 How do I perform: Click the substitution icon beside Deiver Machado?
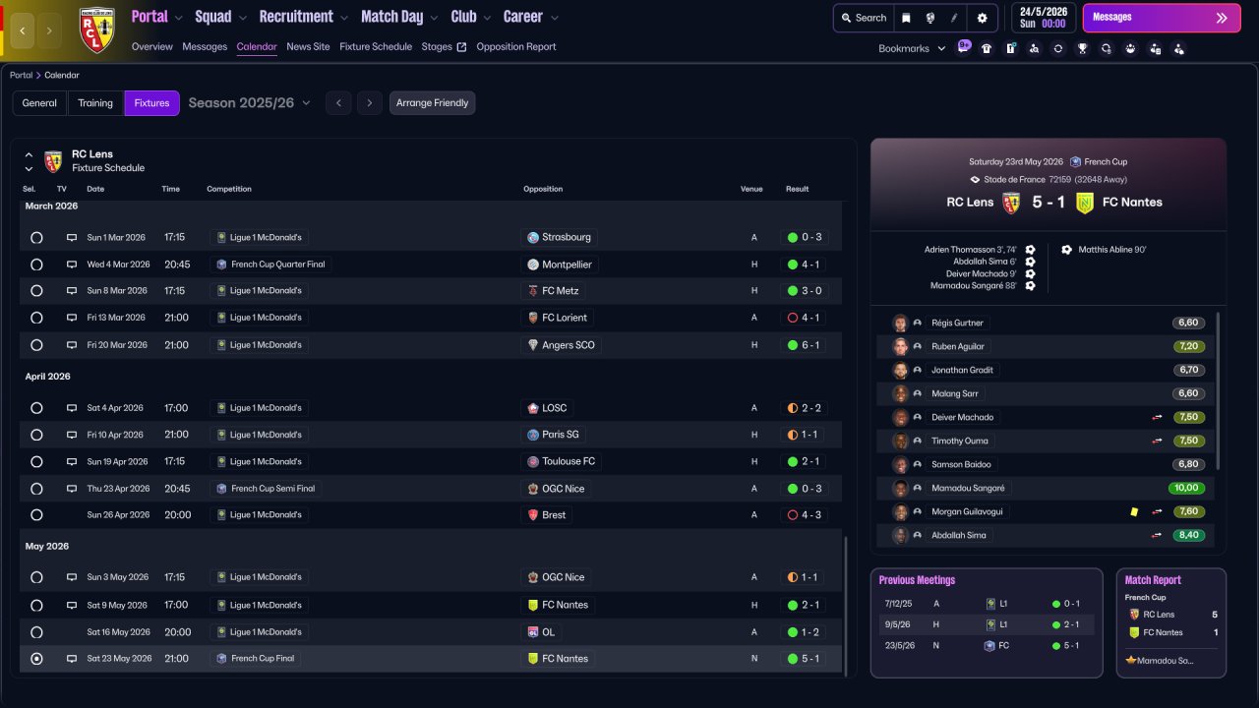click(x=1157, y=417)
